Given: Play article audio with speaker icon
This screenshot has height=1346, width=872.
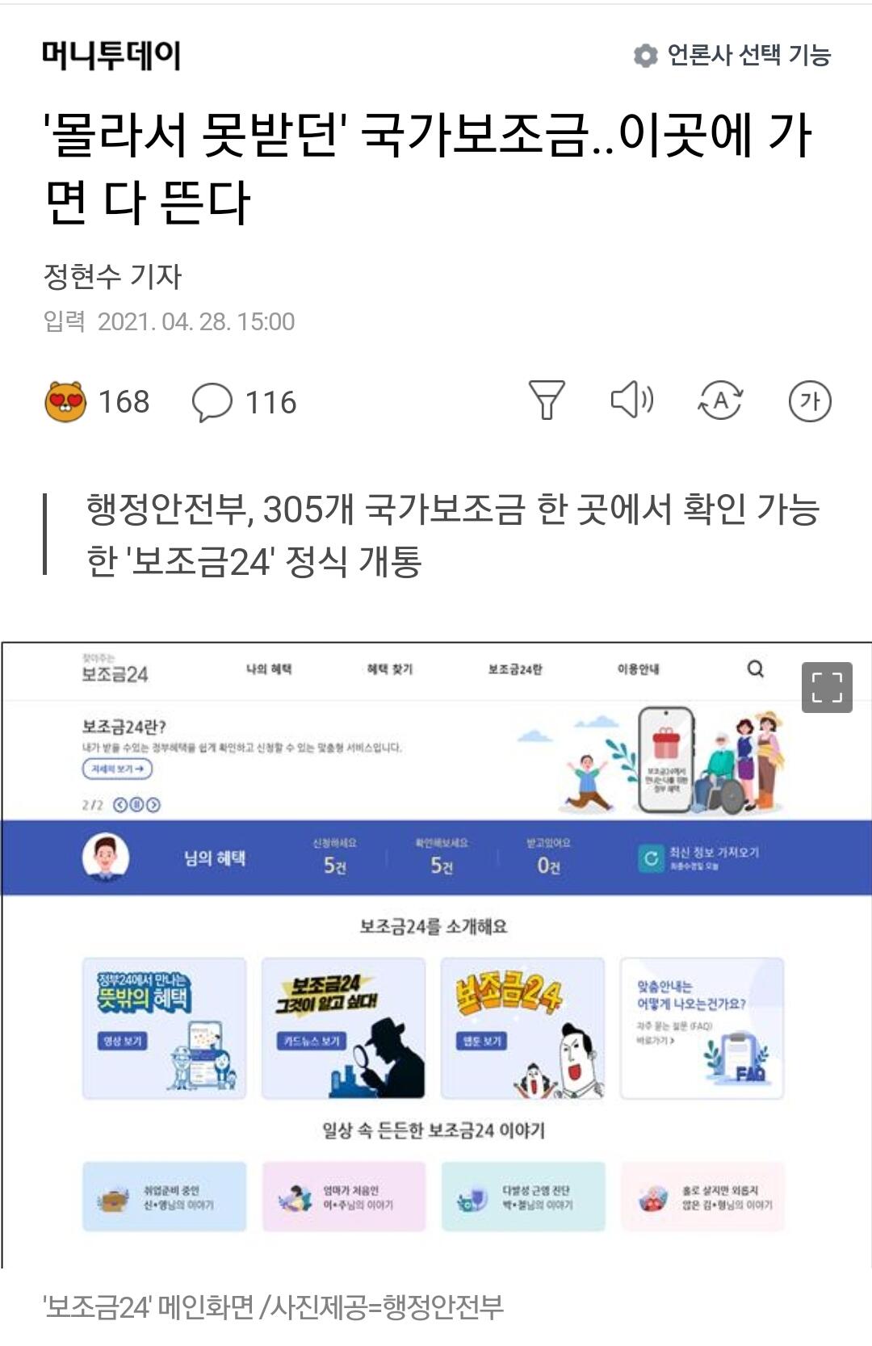Looking at the screenshot, I should click(x=632, y=400).
